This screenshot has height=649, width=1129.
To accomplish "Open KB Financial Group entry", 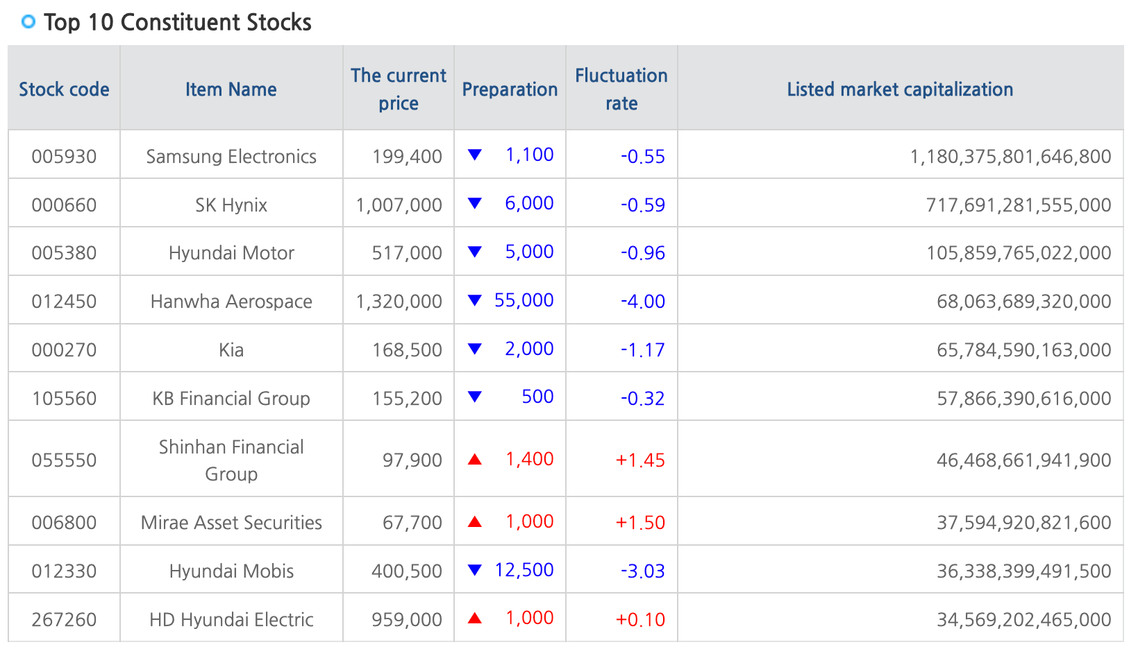I will (231, 399).
